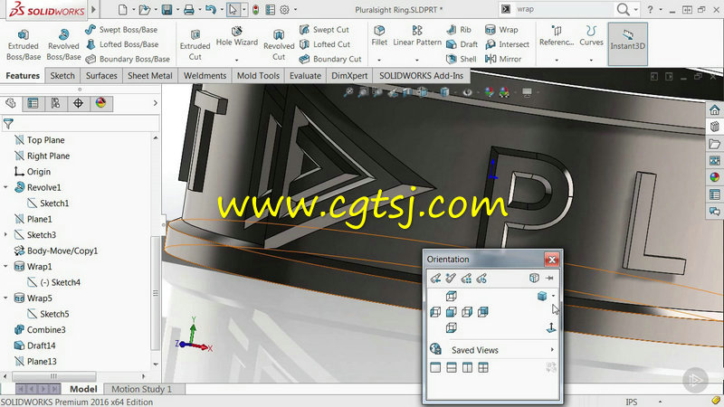Screen dimensions: 724x407
Task: Click Bottom view cube in Orientation dialog
Action: (451, 327)
